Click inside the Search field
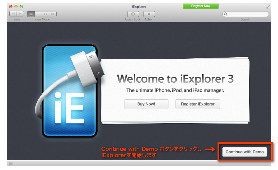 click(x=246, y=14)
